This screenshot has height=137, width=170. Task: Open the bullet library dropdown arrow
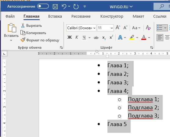[x=165, y=28]
